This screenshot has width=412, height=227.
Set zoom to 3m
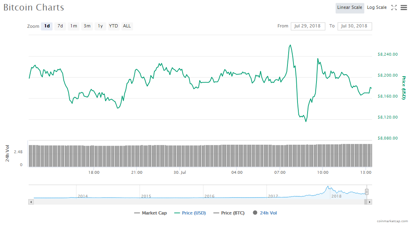[x=87, y=26]
